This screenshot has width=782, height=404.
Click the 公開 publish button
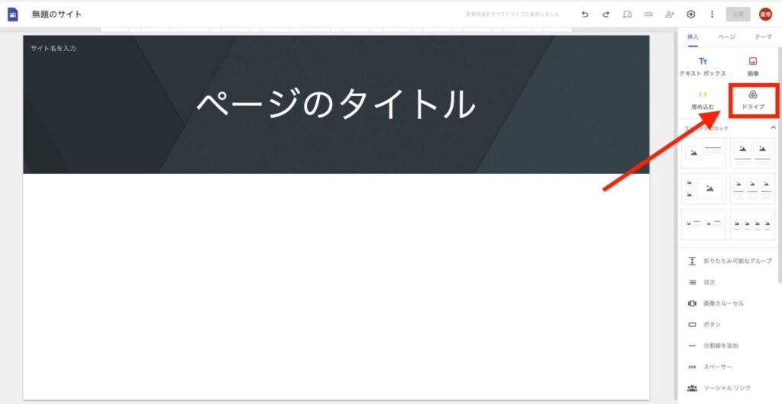(x=738, y=14)
